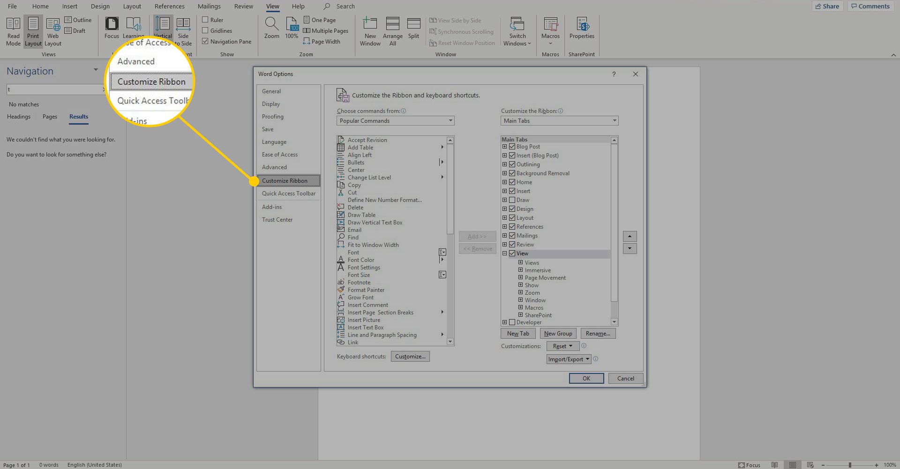Image resolution: width=900 pixels, height=469 pixels.
Task: Switch to Web Layout view
Action: point(53,31)
